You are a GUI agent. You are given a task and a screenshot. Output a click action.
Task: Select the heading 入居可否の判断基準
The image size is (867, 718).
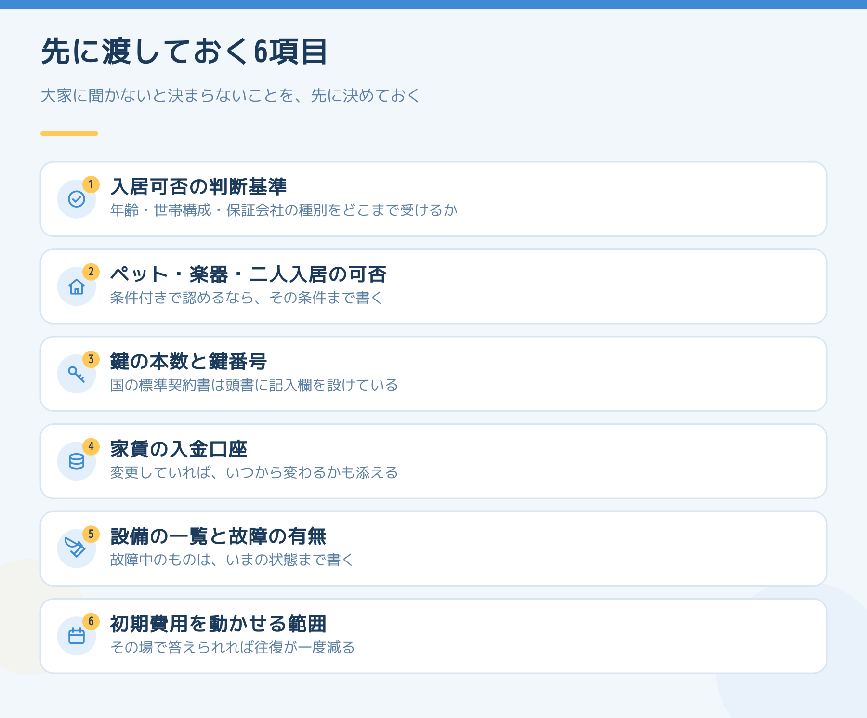pyautogui.click(x=198, y=187)
